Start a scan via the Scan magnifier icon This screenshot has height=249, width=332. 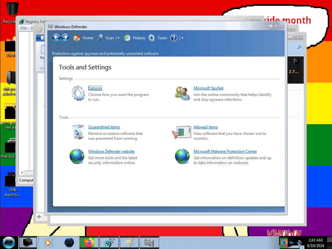pos(100,38)
